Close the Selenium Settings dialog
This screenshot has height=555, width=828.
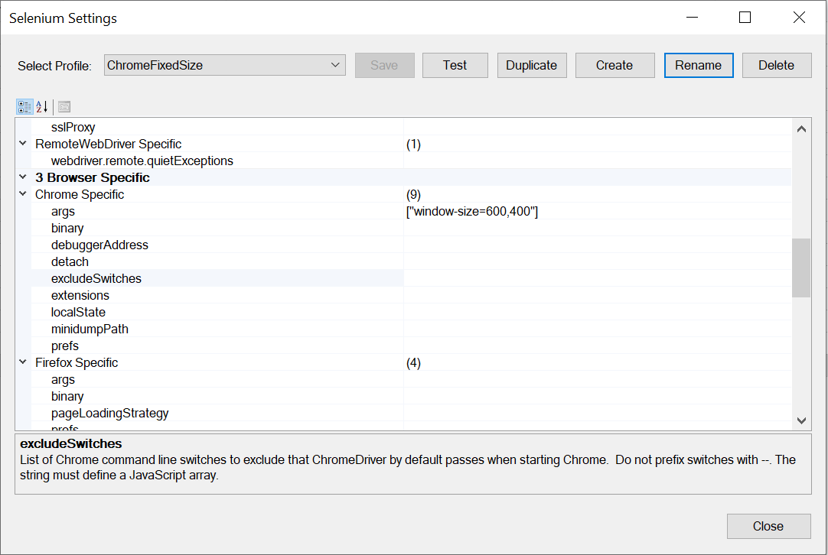(x=768, y=526)
